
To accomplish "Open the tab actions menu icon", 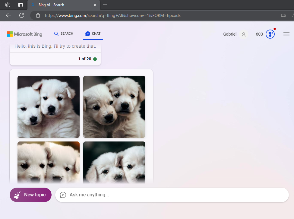I will 21,5.
